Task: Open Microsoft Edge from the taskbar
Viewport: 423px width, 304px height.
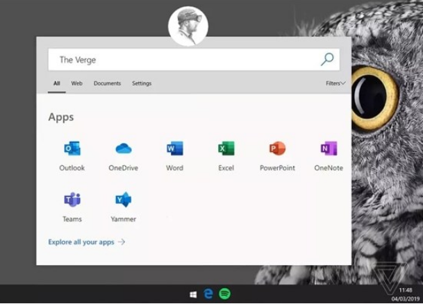Action: (208, 294)
